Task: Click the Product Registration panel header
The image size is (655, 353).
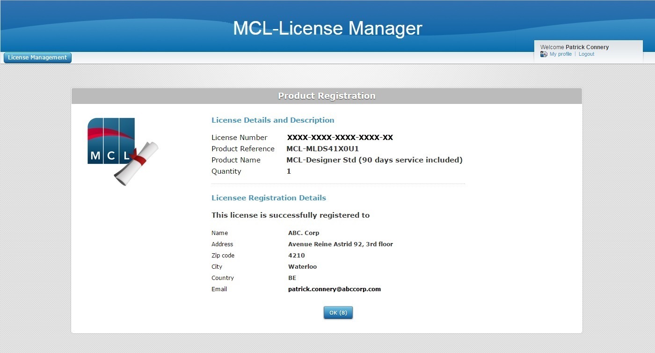Action: [x=327, y=96]
